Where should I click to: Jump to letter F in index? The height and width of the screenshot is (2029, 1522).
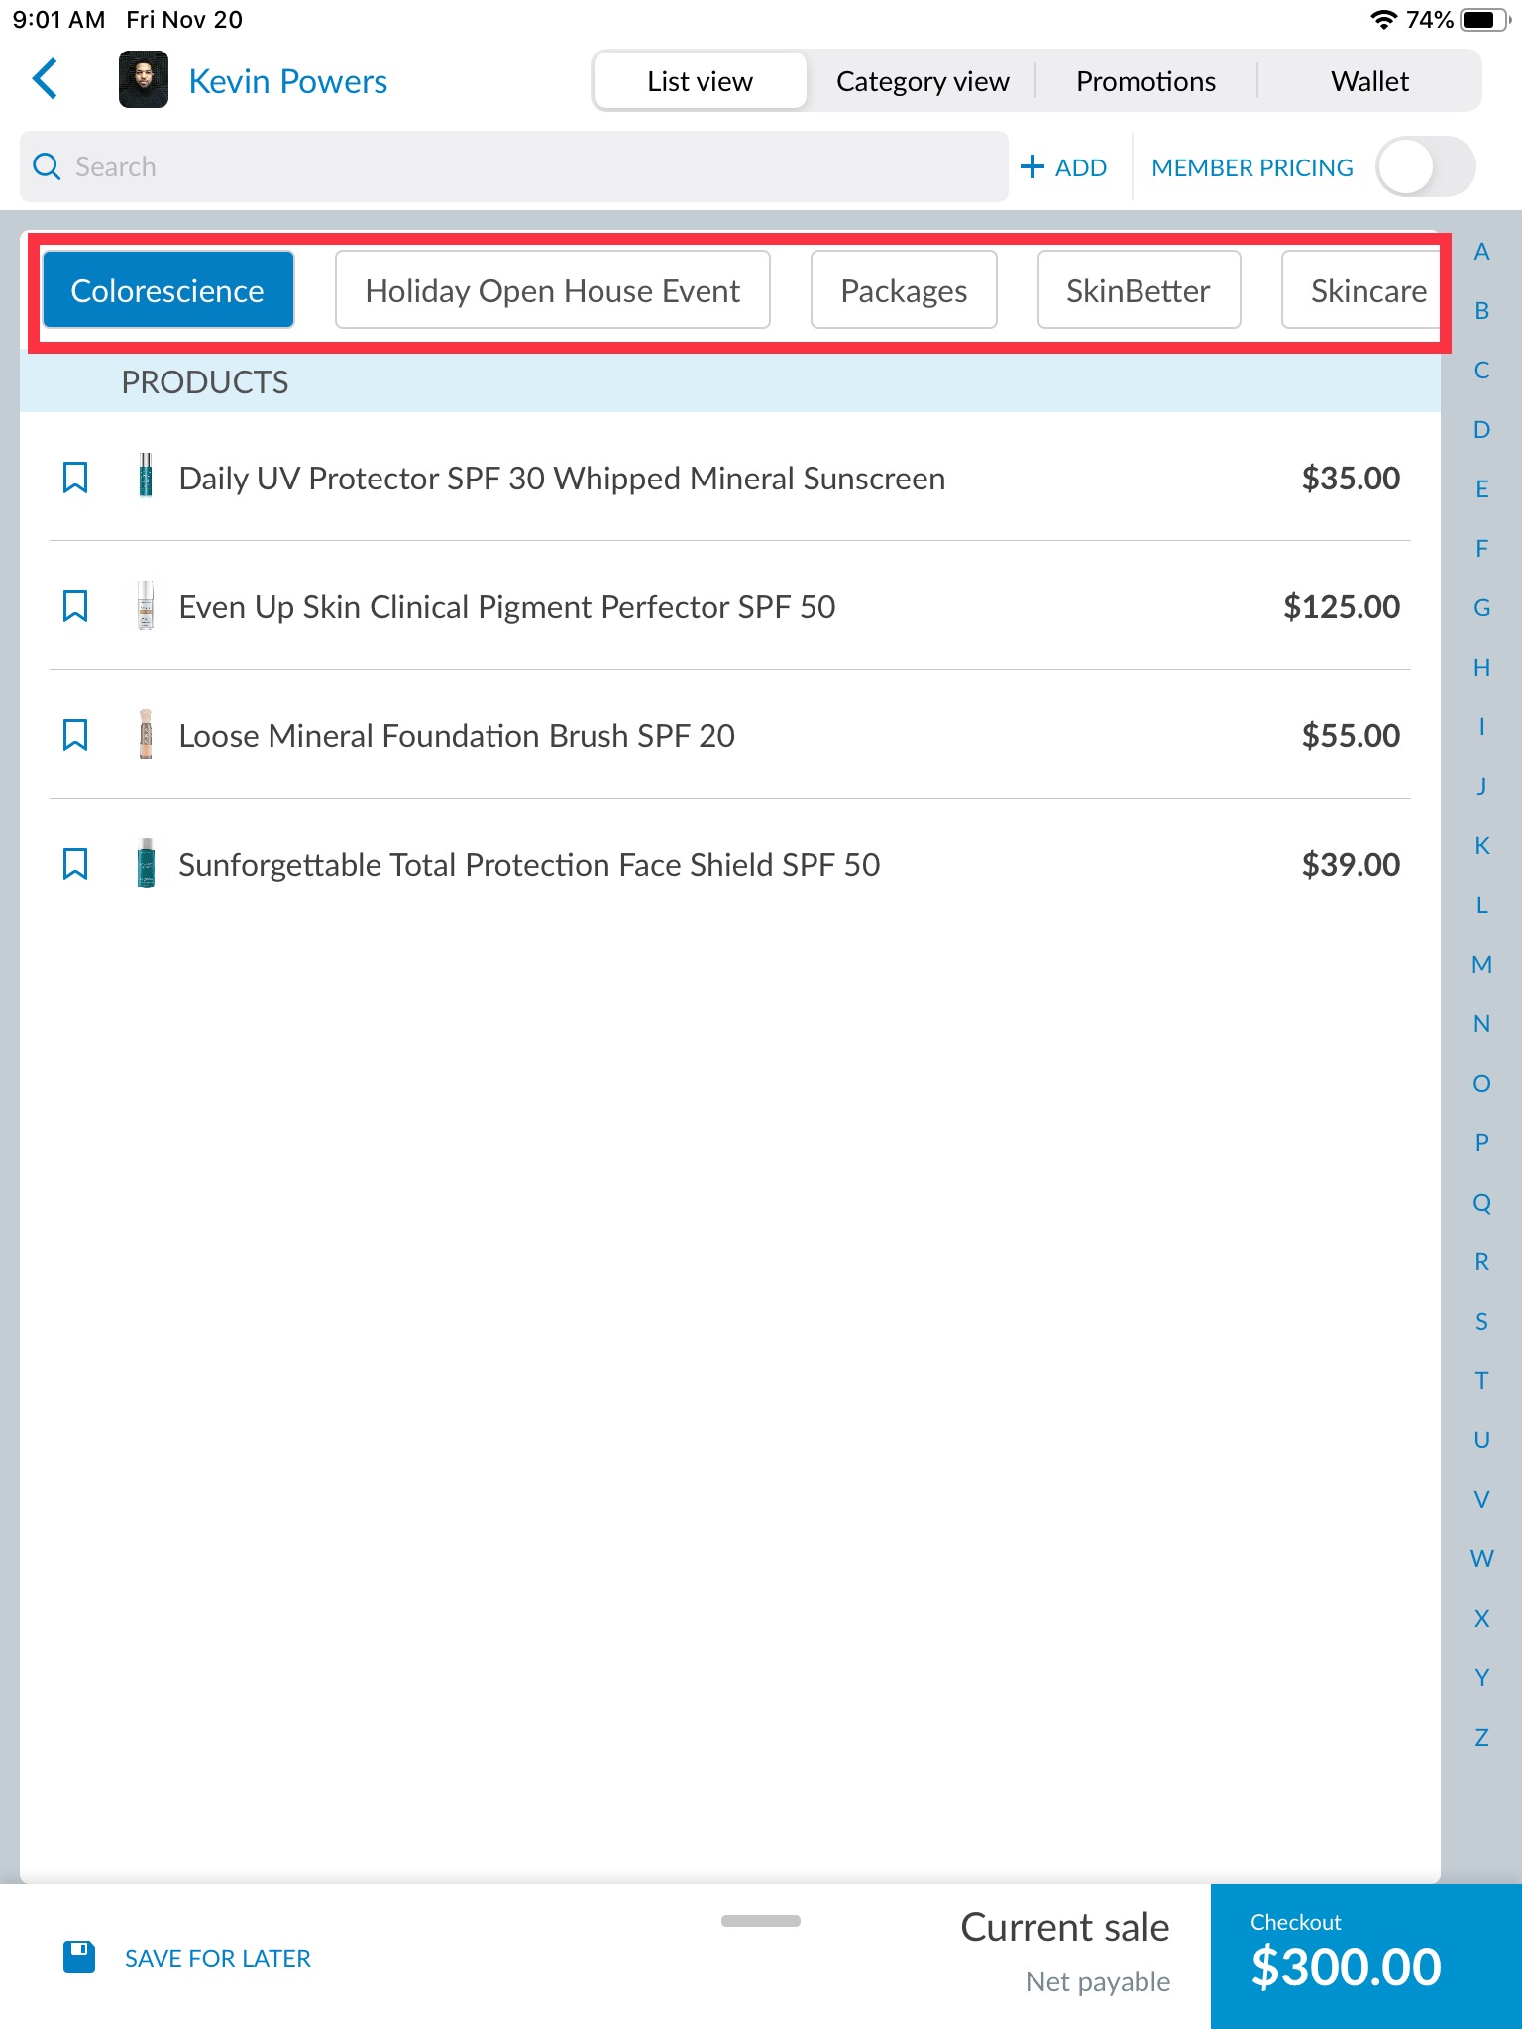pos(1481,549)
